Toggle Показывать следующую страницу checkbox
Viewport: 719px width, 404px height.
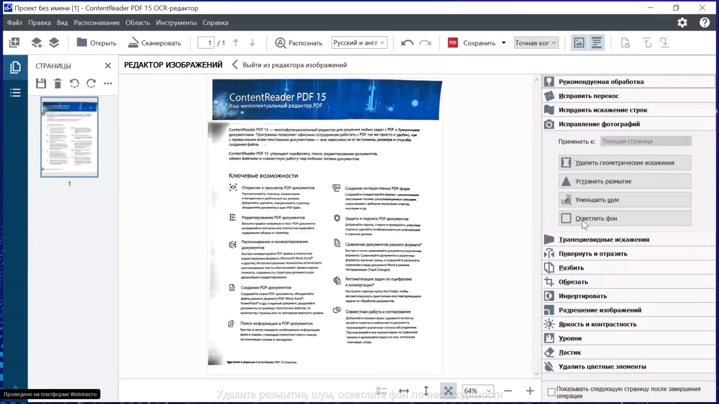click(x=551, y=392)
